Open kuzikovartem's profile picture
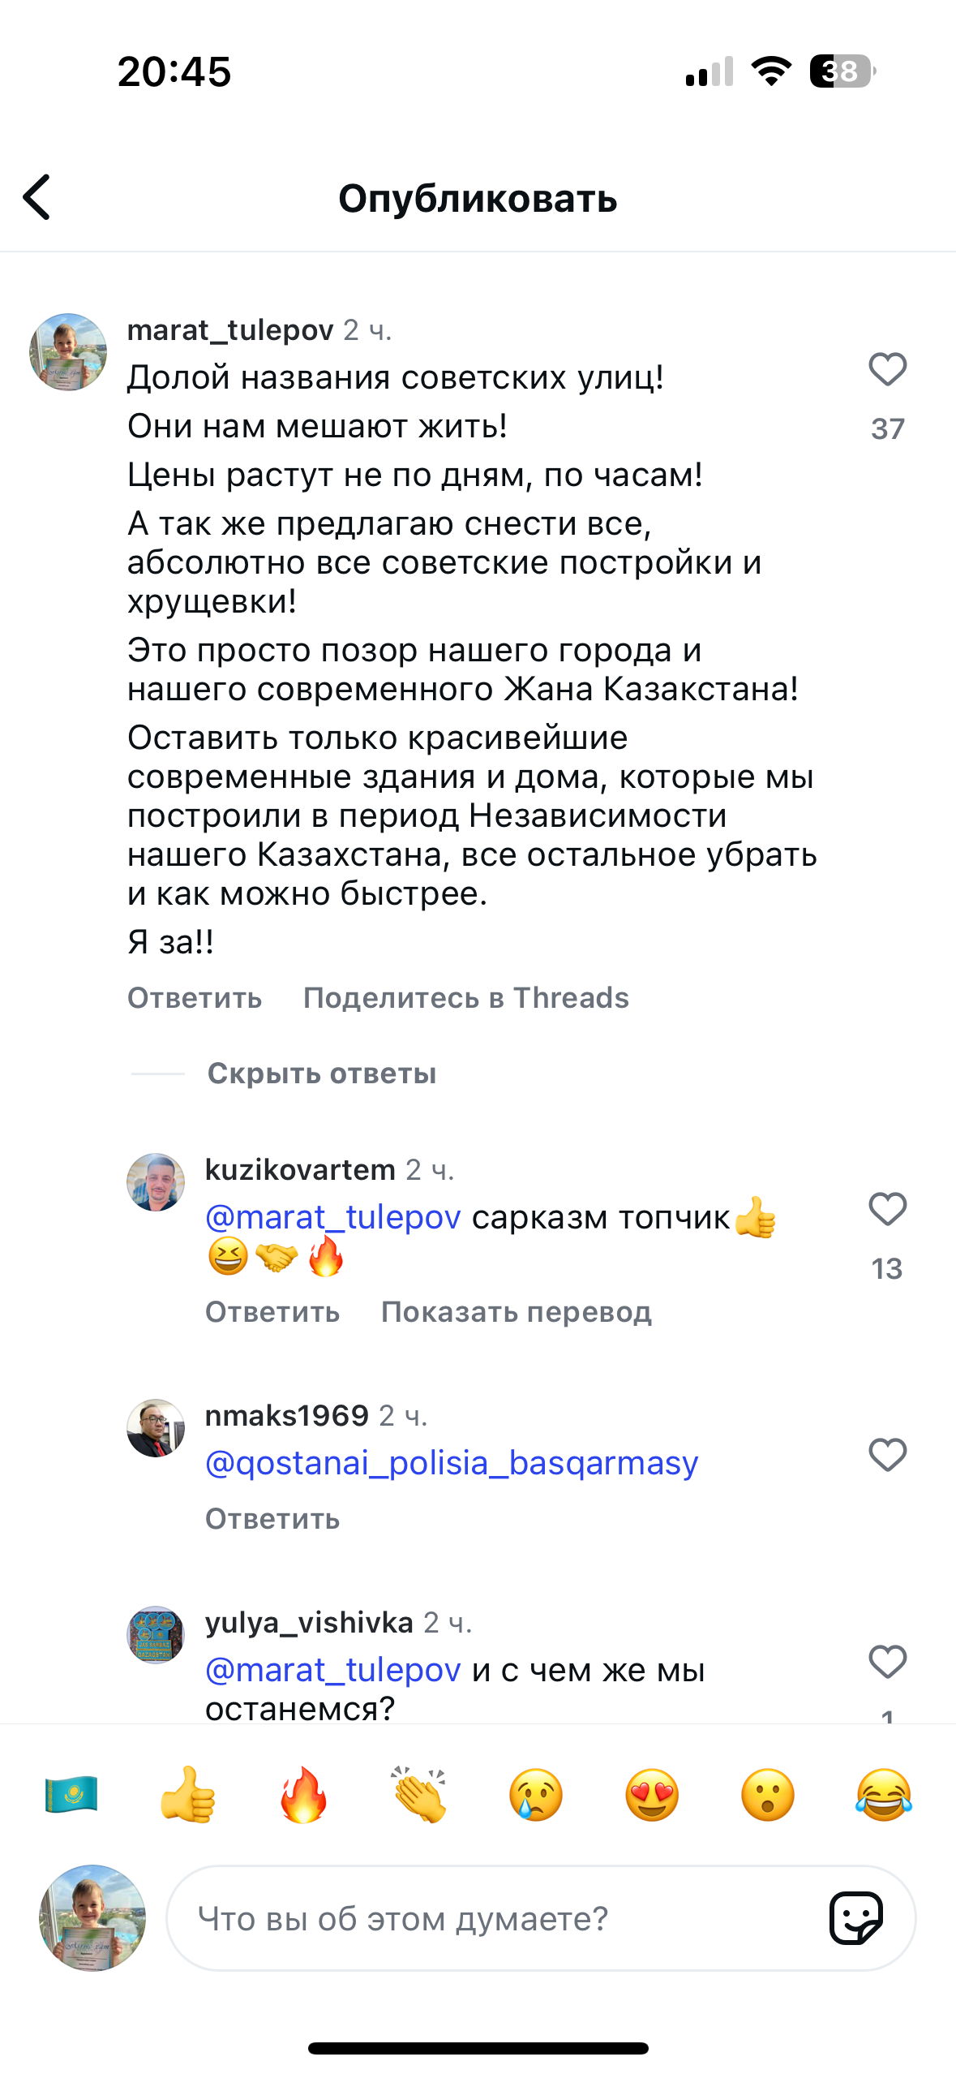This screenshot has width=956, height=2074. pos(156,1182)
